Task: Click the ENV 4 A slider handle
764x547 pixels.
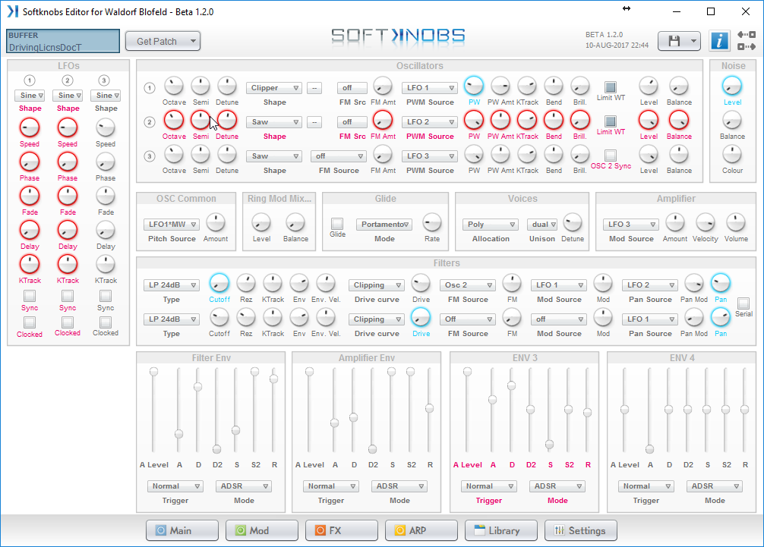Action: click(649, 448)
